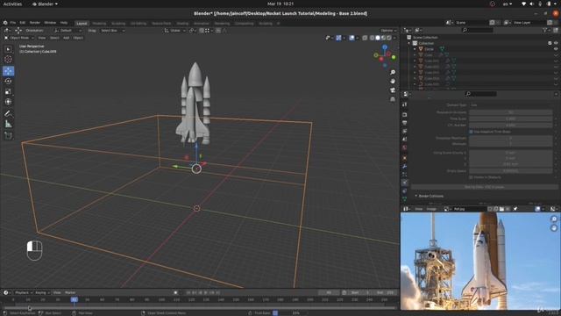Screen dimensions: 561x316
Task: Toggle proportional editing in viewport header
Action: (218, 31)
